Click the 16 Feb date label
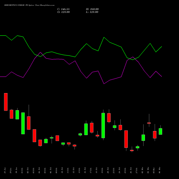 85,170
